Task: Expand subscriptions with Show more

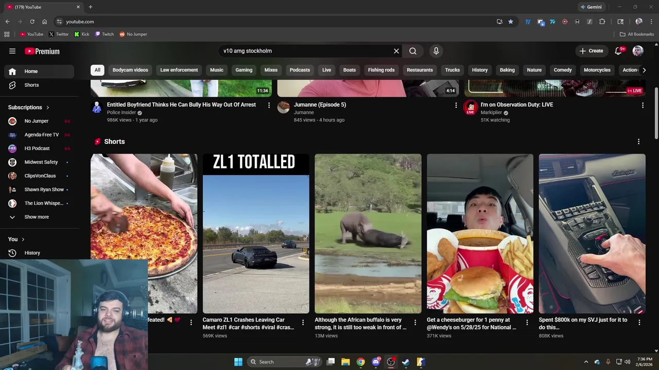Action: click(39, 217)
